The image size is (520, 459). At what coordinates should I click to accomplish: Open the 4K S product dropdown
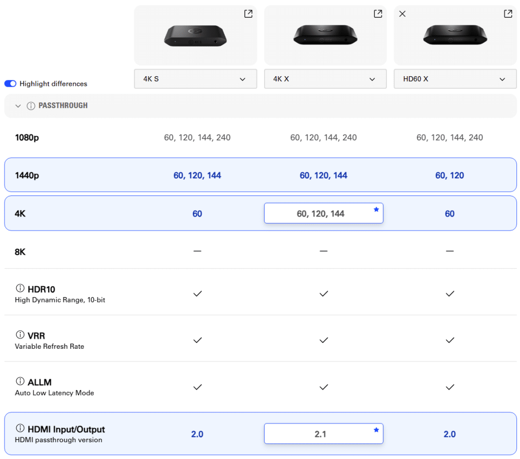tap(196, 79)
